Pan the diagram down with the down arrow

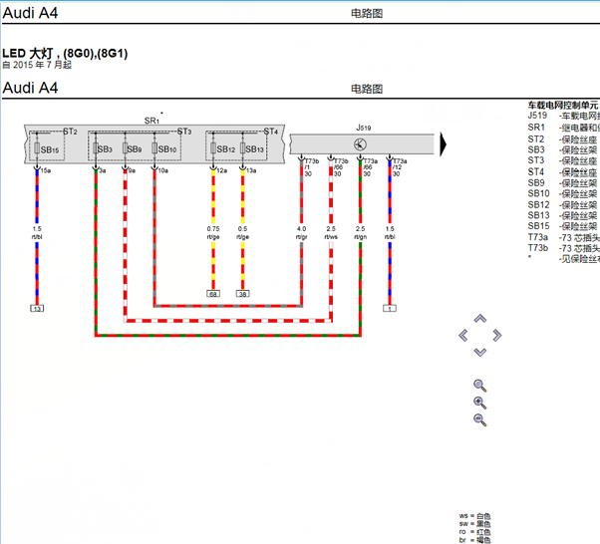pyautogui.click(x=480, y=353)
